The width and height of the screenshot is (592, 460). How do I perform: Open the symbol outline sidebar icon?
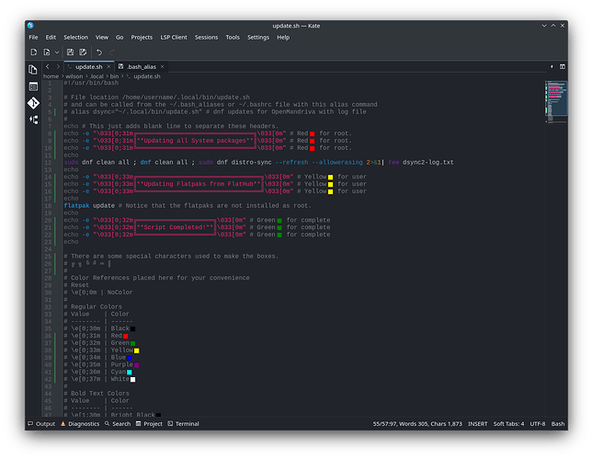click(33, 120)
